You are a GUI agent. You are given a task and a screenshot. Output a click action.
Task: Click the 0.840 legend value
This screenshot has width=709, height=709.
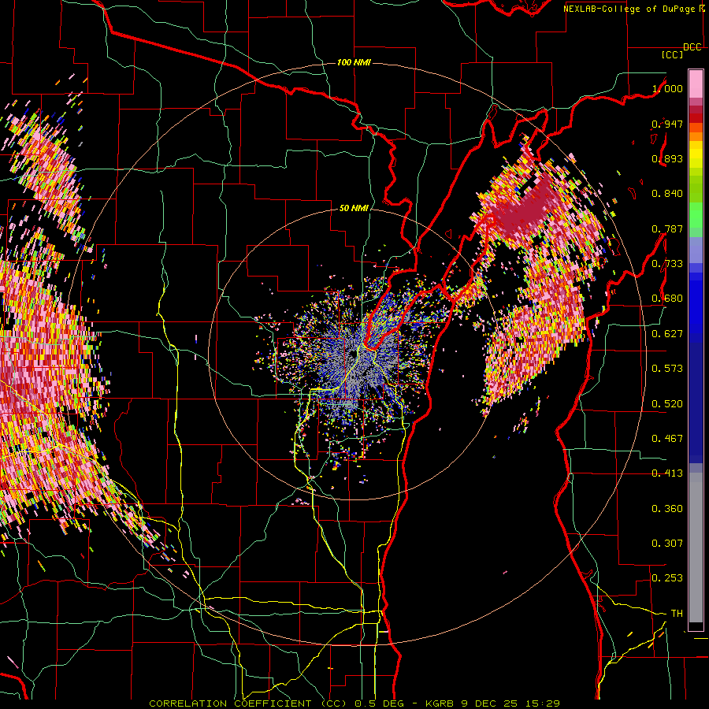tap(667, 194)
